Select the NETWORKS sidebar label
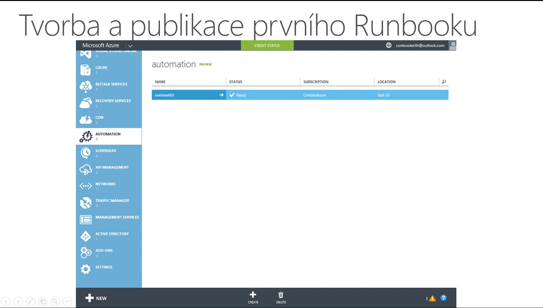This screenshot has width=543, height=308. coord(105,184)
